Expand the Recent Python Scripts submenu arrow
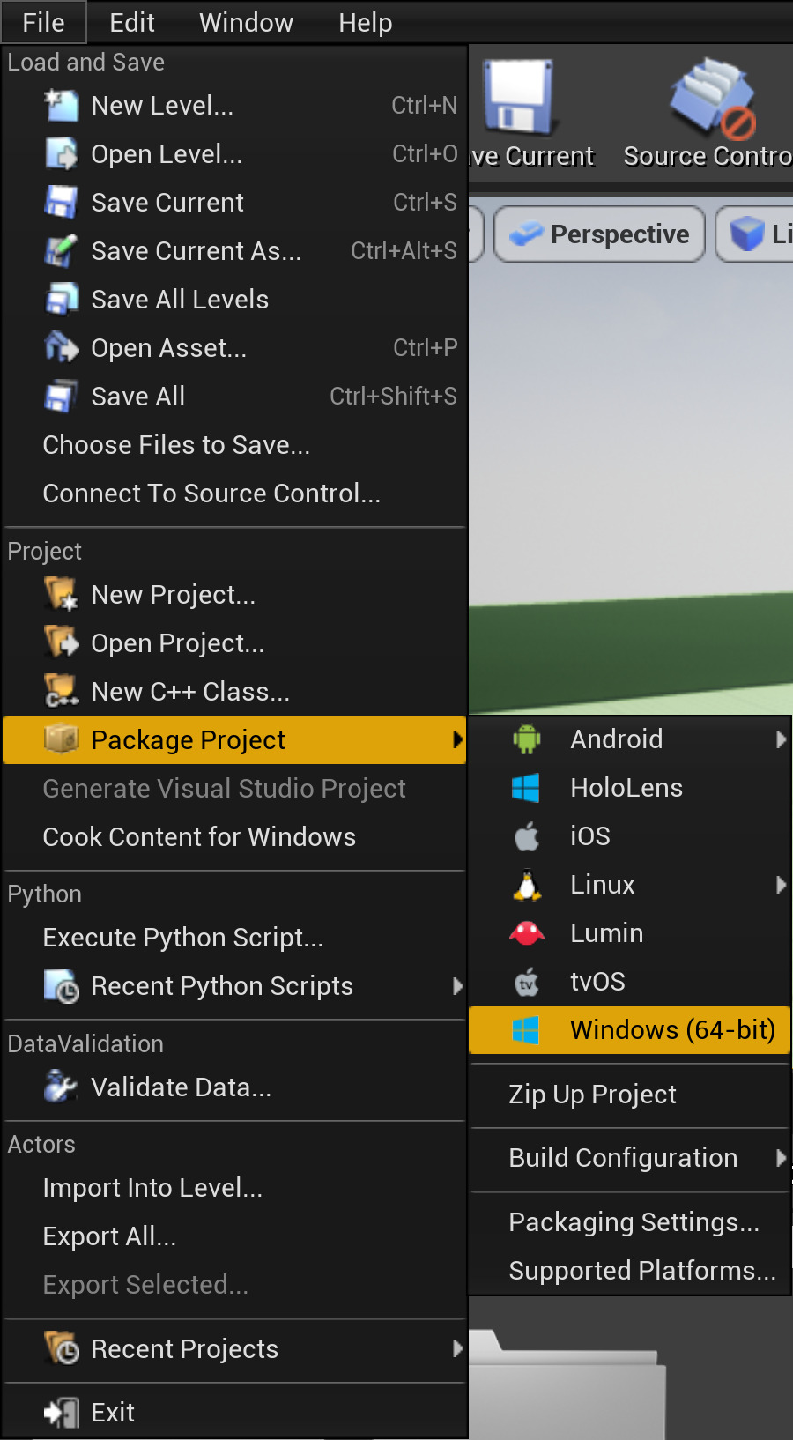The height and width of the screenshot is (1440, 793). click(457, 986)
